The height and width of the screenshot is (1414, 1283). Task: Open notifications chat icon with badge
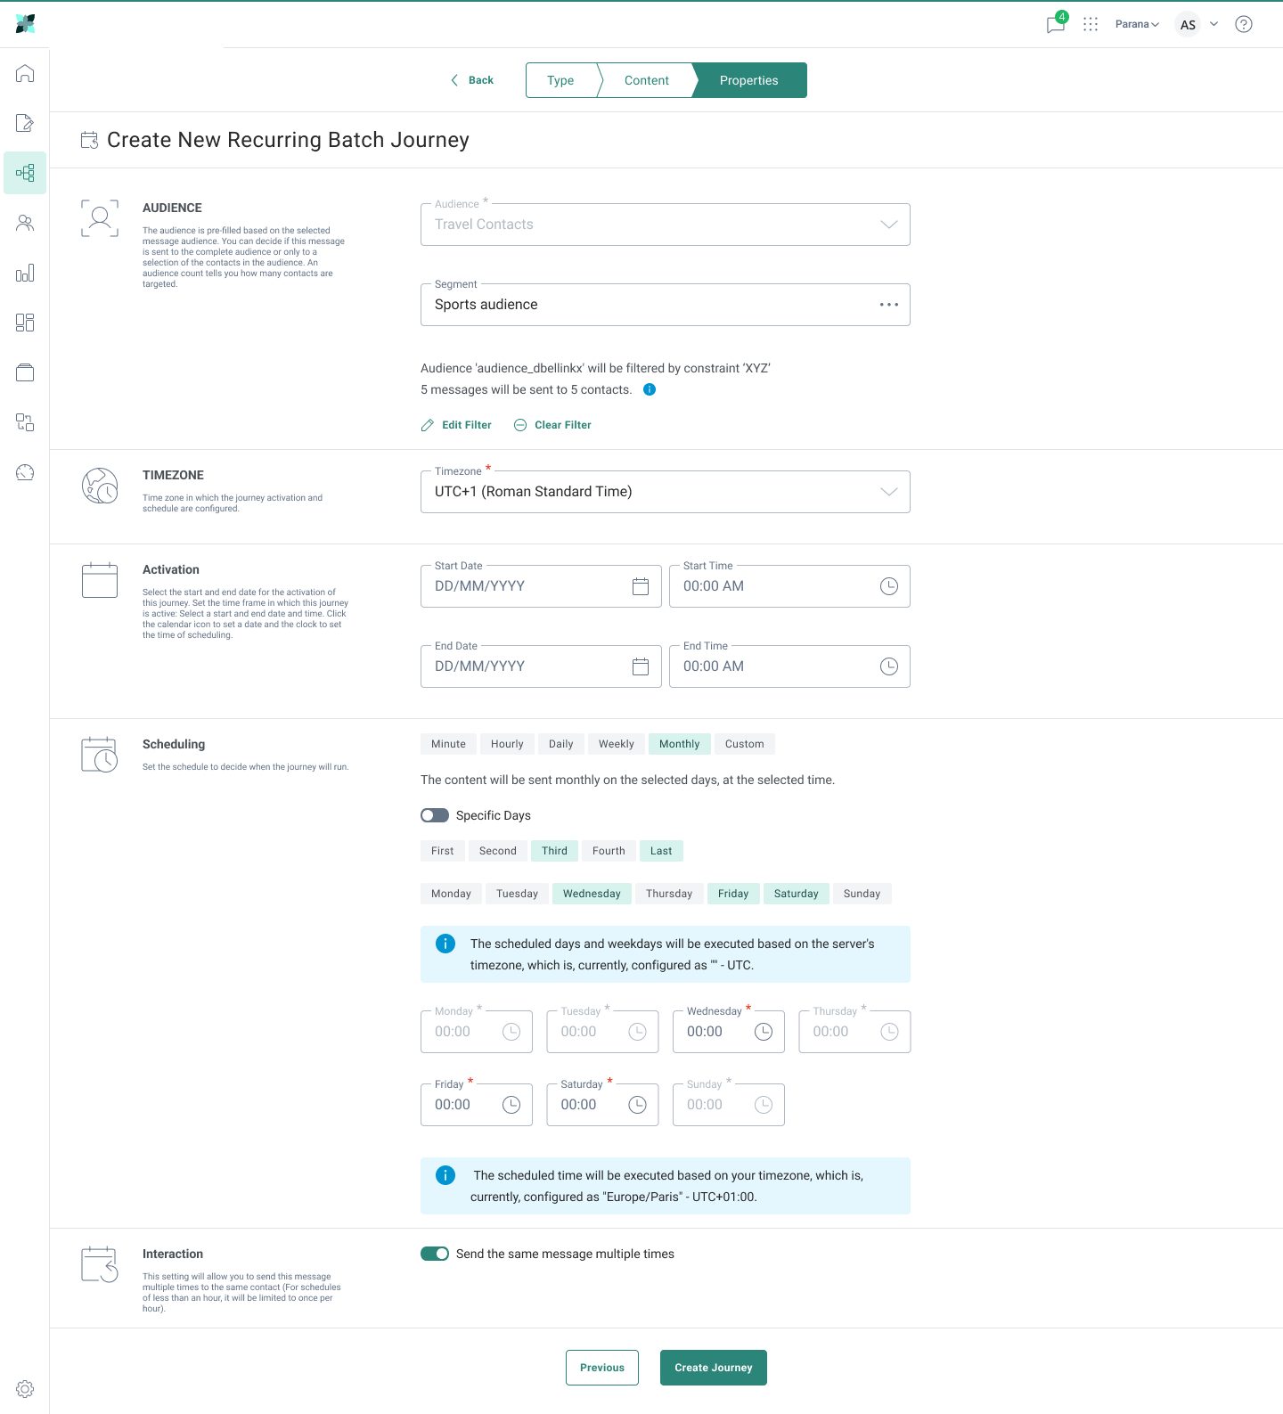(x=1056, y=22)
